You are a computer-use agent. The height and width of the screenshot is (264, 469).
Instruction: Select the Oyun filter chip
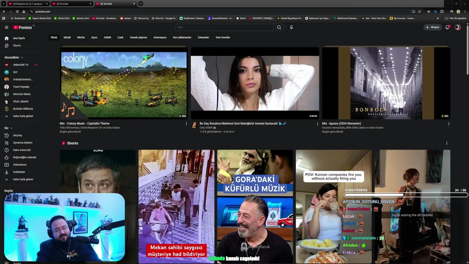pos(94,37)
